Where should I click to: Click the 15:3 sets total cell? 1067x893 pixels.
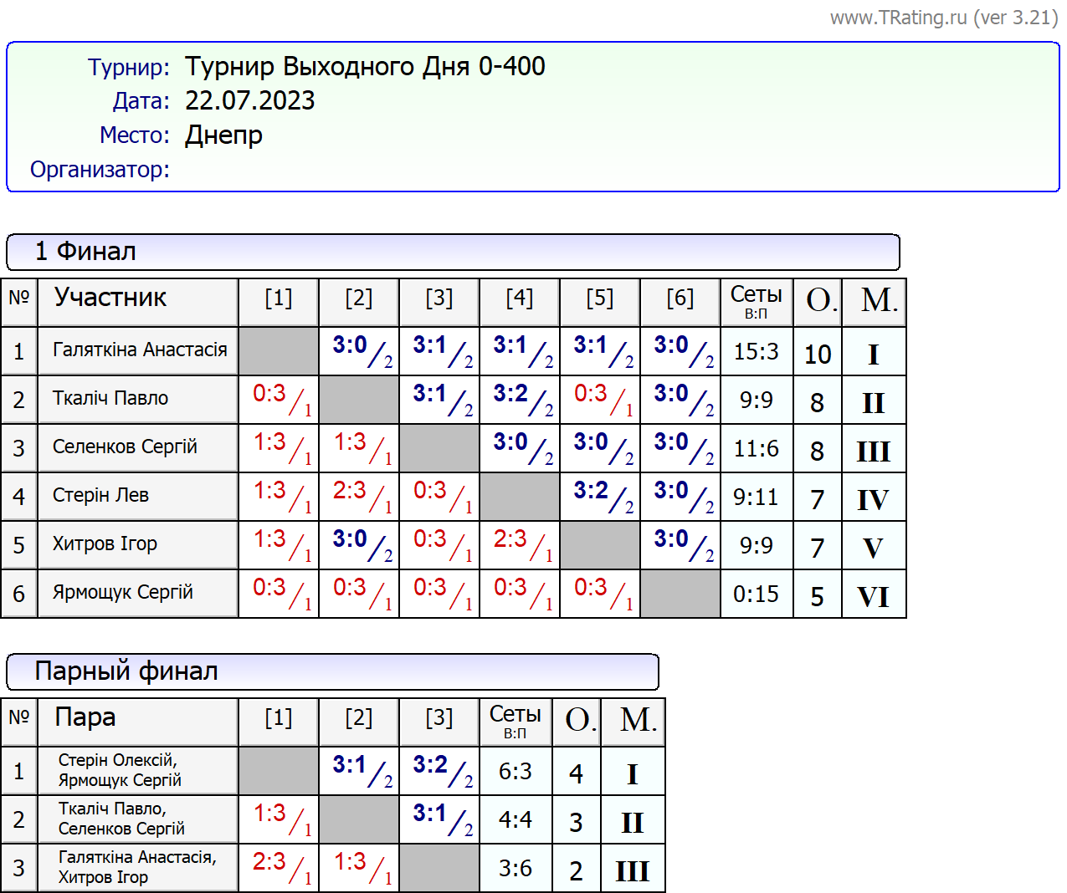(756, 352)
